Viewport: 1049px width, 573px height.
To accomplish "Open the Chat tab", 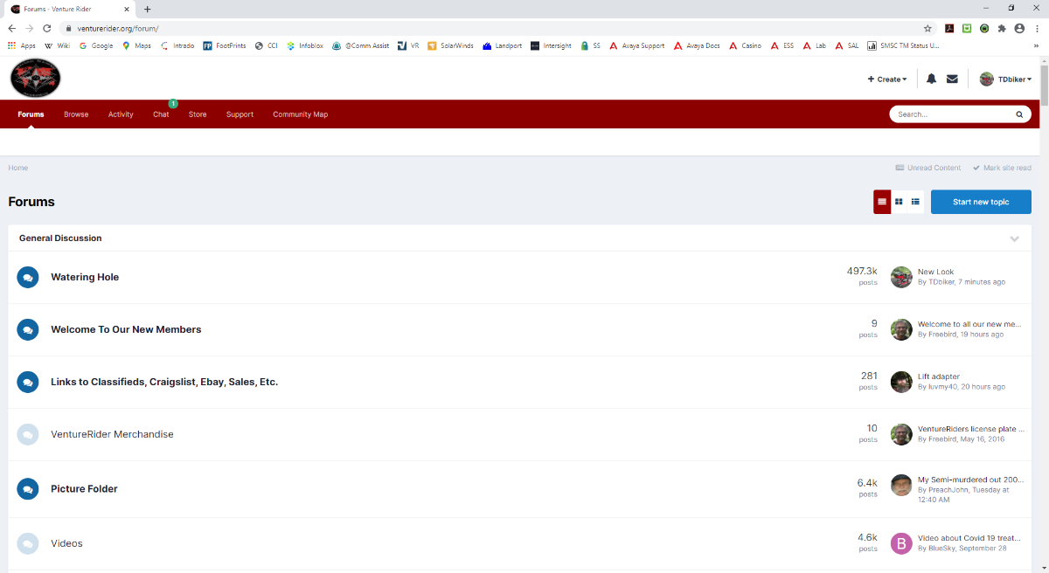I will tap(161, 114).
